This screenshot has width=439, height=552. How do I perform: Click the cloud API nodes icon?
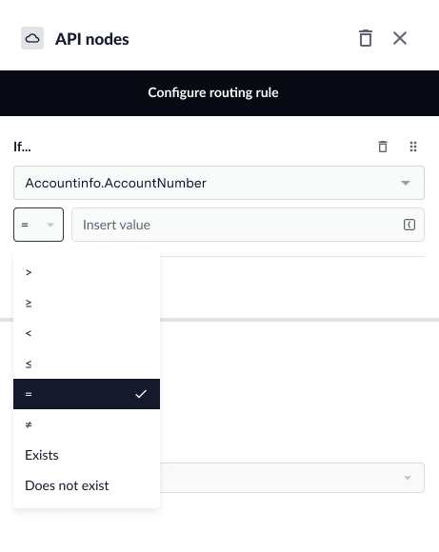(x=32, y=38)
